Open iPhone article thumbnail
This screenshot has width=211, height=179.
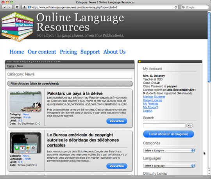click(x=25, y=143)
